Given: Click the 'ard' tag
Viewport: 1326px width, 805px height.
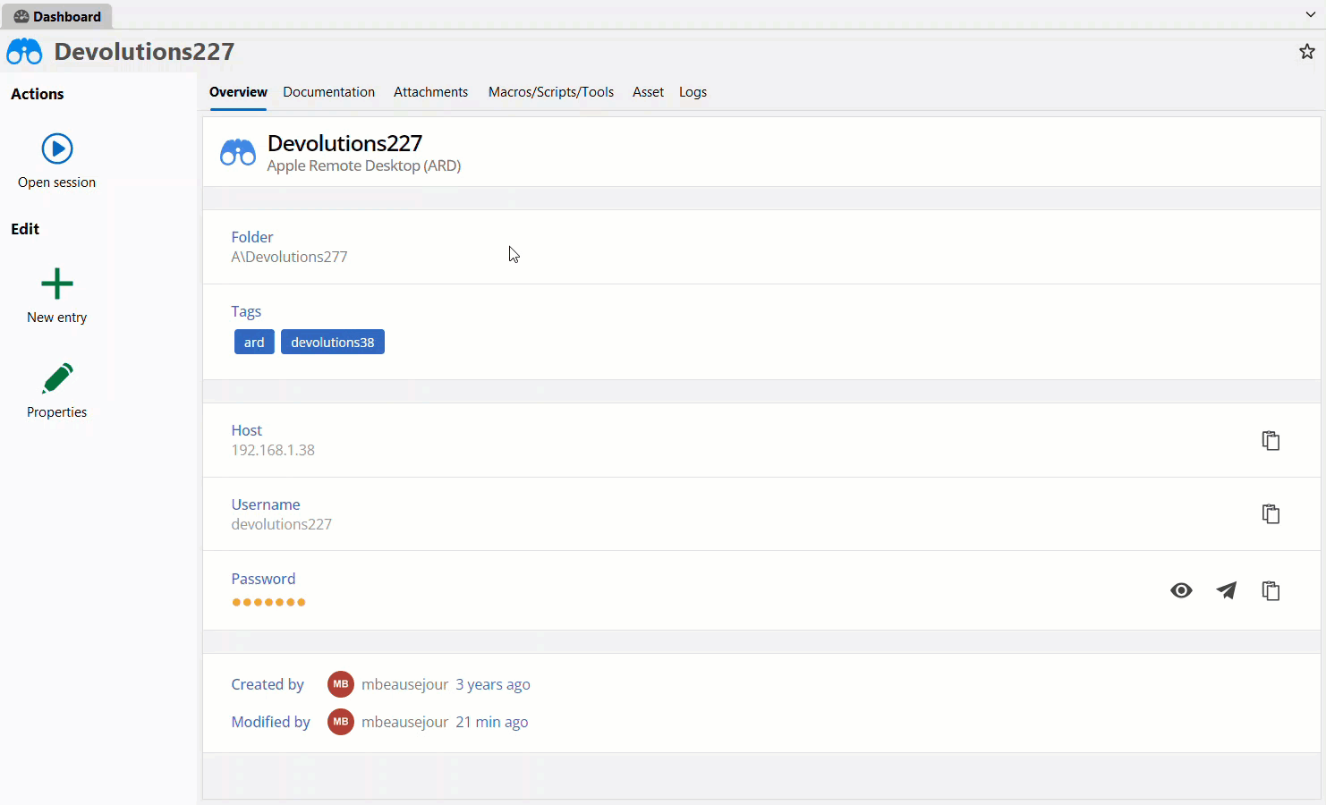Looking at the screenshot, I should click(x=254, y=343).
